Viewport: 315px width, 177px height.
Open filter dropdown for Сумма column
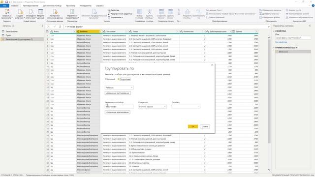(x=256, y=31)
